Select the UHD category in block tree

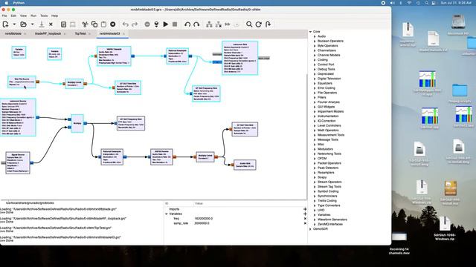point(321,210)
